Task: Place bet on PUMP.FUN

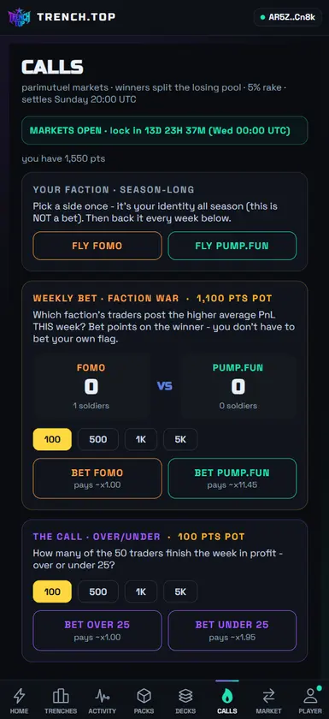Action: (232, 478)
